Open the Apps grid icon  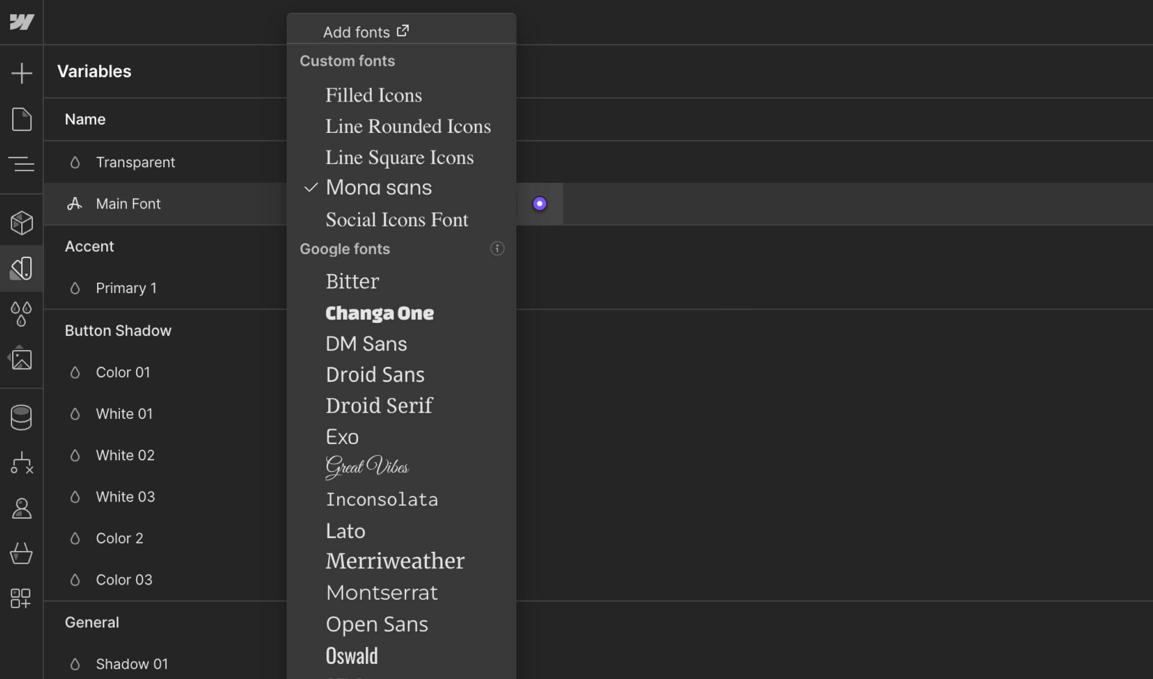22,598
